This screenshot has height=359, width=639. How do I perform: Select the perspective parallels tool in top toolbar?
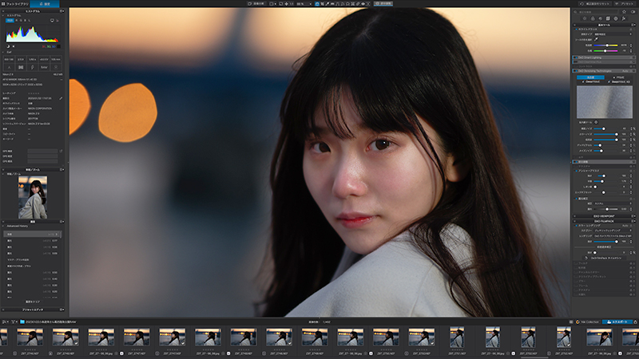(337, 4)
